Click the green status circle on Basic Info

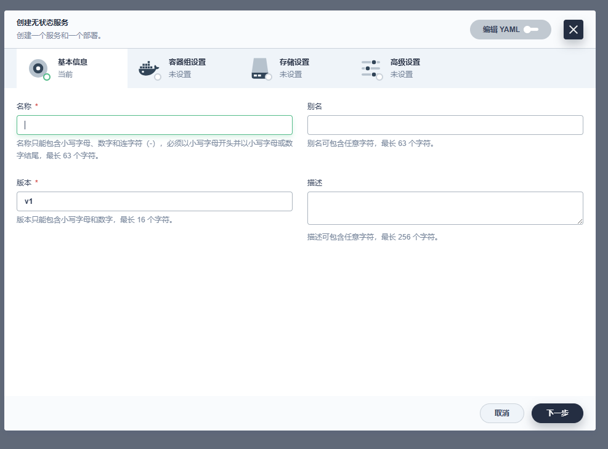pos(47,77)
